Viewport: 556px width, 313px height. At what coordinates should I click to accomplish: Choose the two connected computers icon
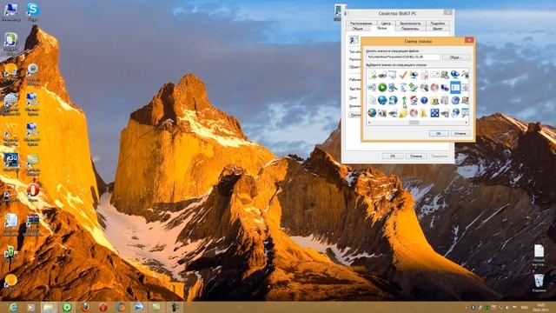coord(445,87)
